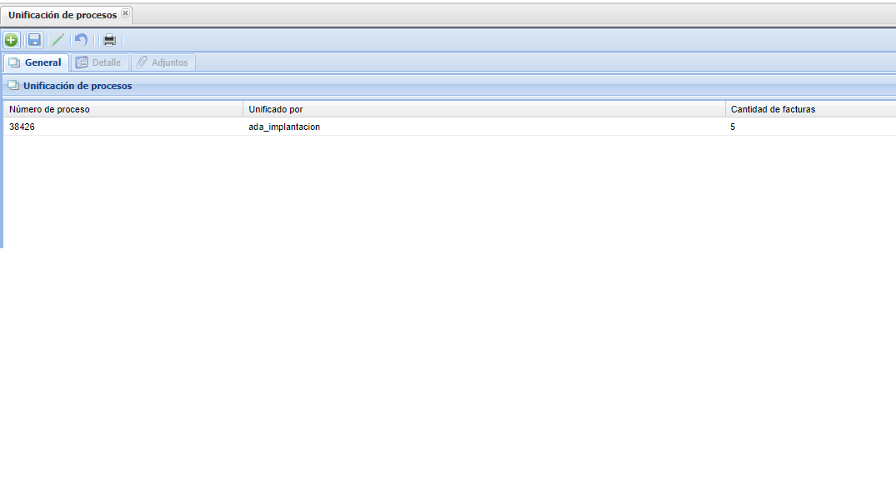The image size is (896, 484).
Task: Open the Detalle tab
Action: (x=100, y=62)
